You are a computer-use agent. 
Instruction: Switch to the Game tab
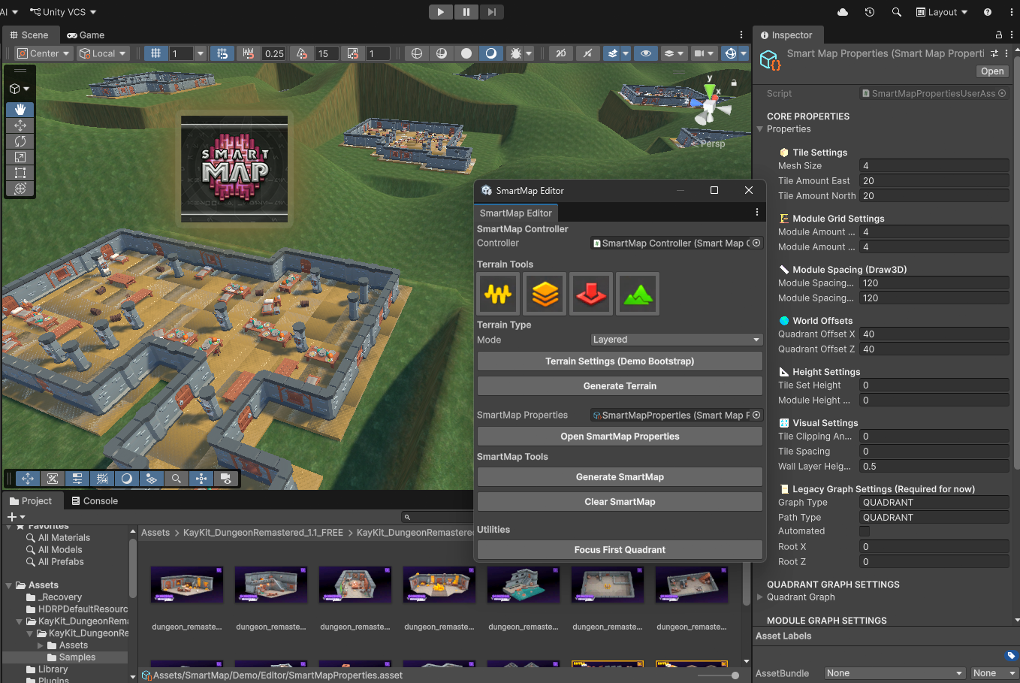coord(86,35)
